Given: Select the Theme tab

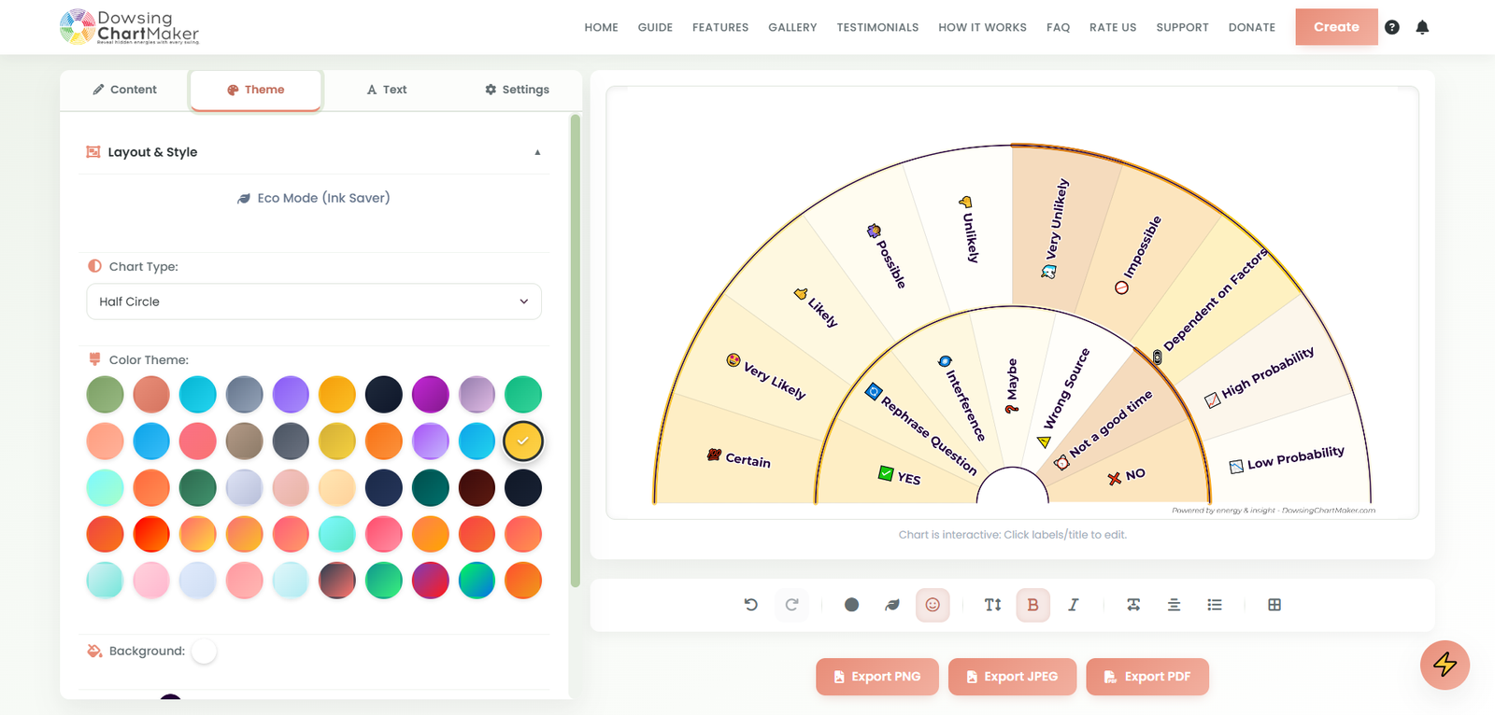Looking at the screenshot, I should (x=256, y=90).
